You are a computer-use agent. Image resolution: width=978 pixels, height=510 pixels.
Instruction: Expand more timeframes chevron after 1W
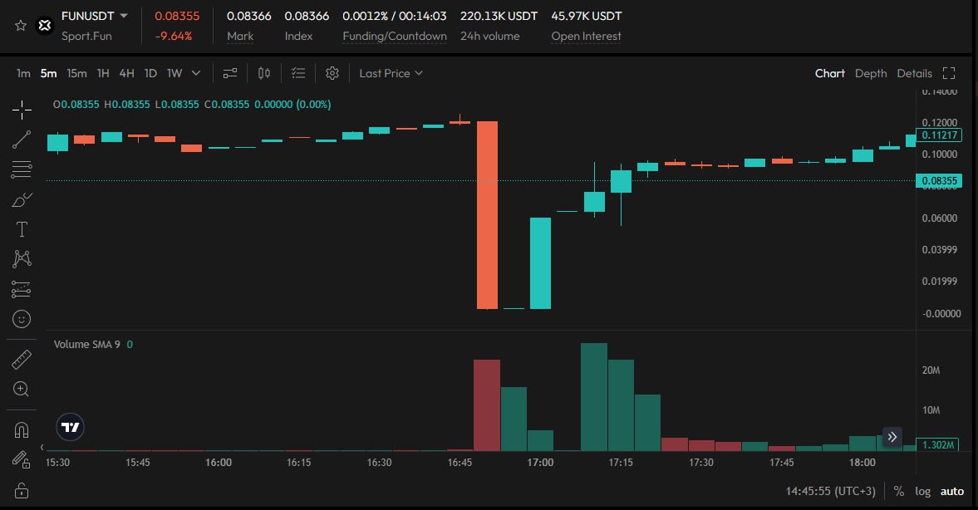[196, 73]
